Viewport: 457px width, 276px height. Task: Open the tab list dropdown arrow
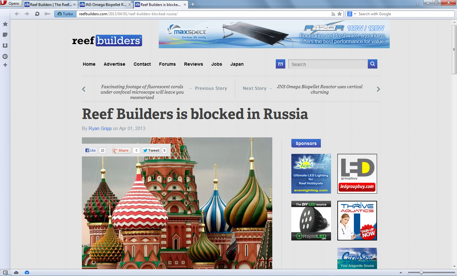[x=417, y=4]
